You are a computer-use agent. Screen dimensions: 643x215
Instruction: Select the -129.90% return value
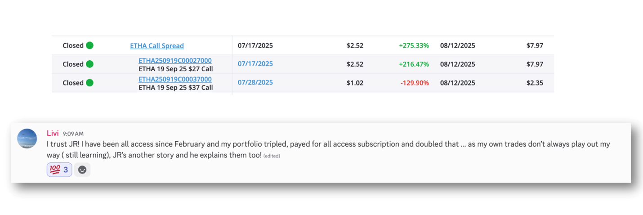(x=415, y=83)
